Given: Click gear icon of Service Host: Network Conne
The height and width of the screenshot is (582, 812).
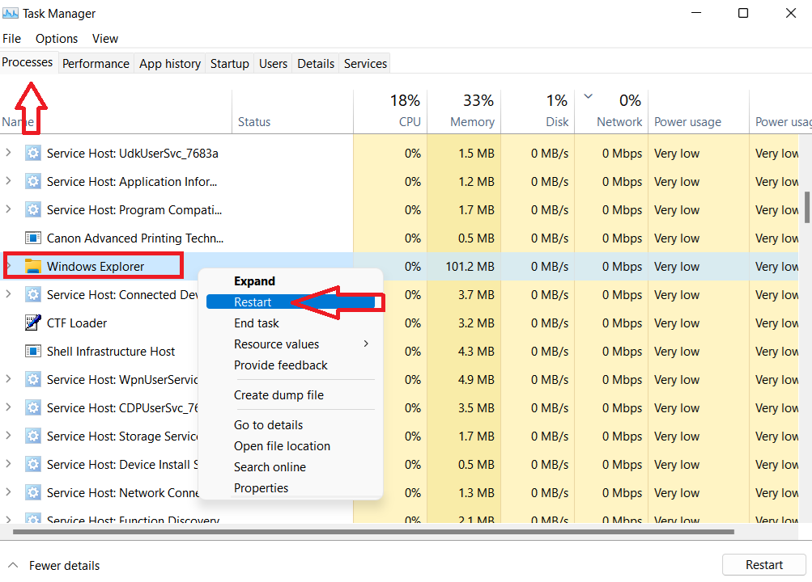Looking at the screenshot, I should 33,492.
